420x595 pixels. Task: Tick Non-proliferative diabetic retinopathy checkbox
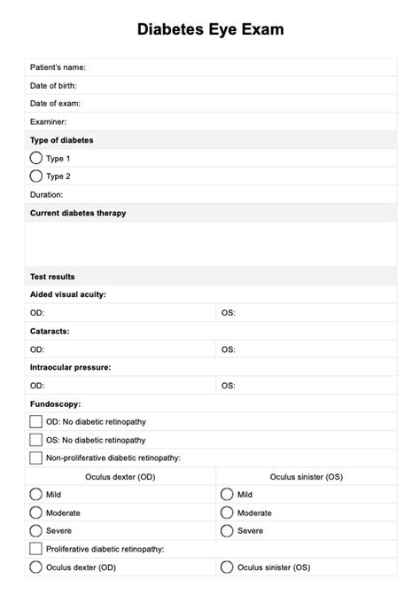pos(36,458)
